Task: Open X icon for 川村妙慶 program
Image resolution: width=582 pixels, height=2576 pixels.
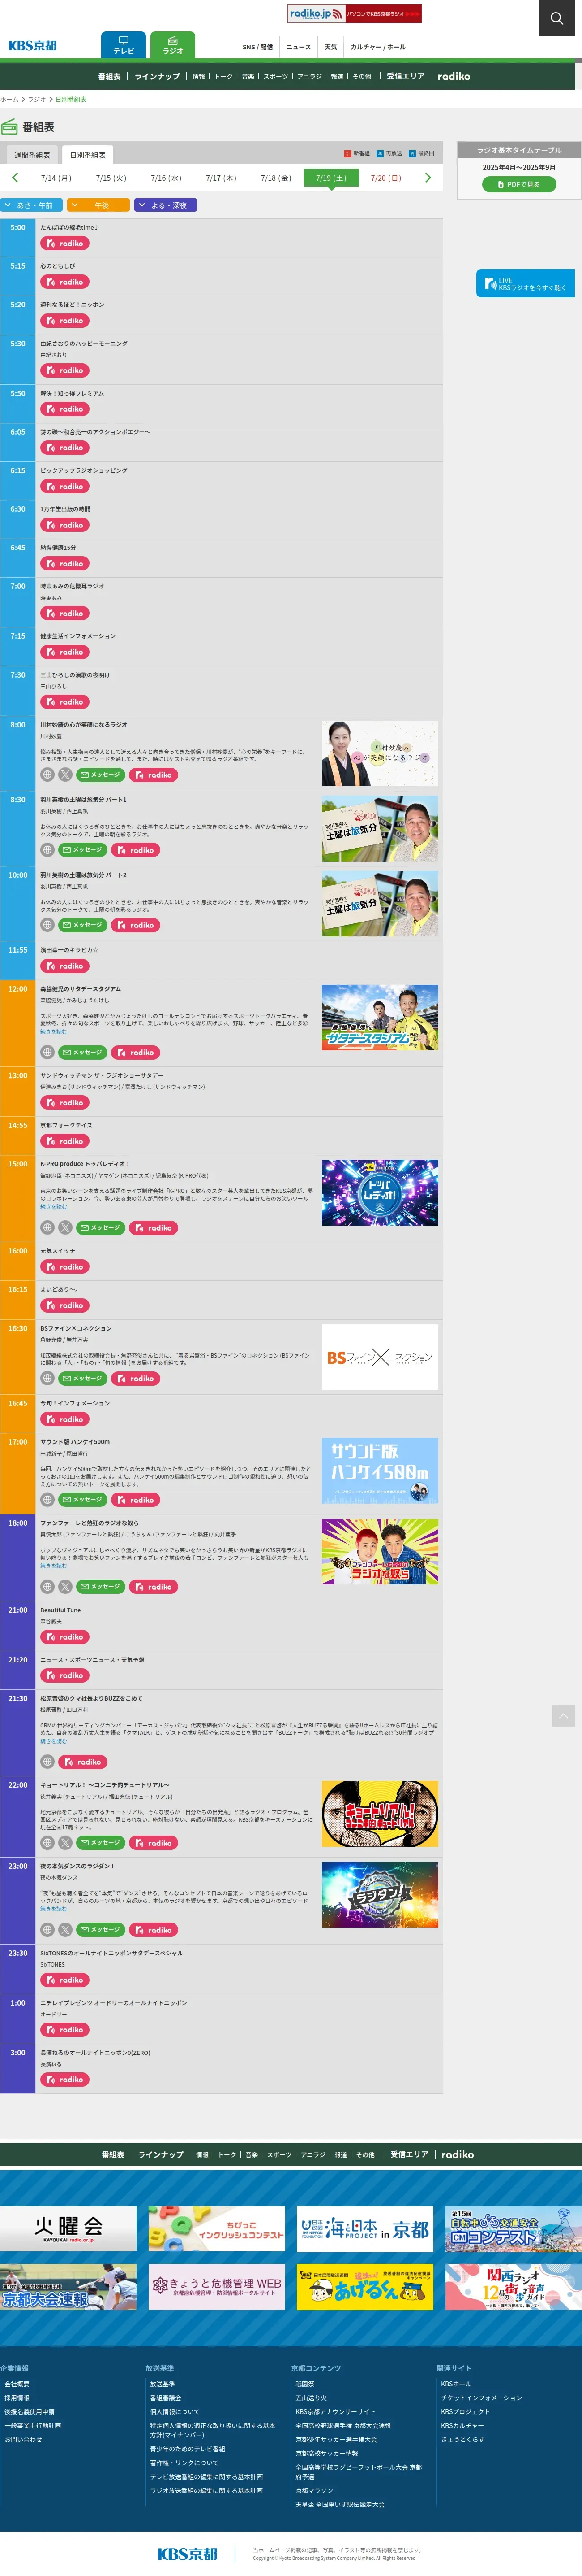Action: point(65,775)
